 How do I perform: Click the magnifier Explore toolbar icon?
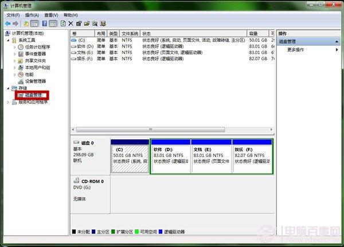95,23
